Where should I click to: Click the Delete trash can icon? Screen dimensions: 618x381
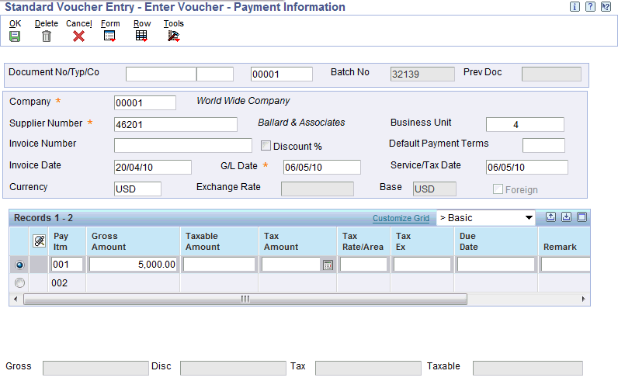47,36
